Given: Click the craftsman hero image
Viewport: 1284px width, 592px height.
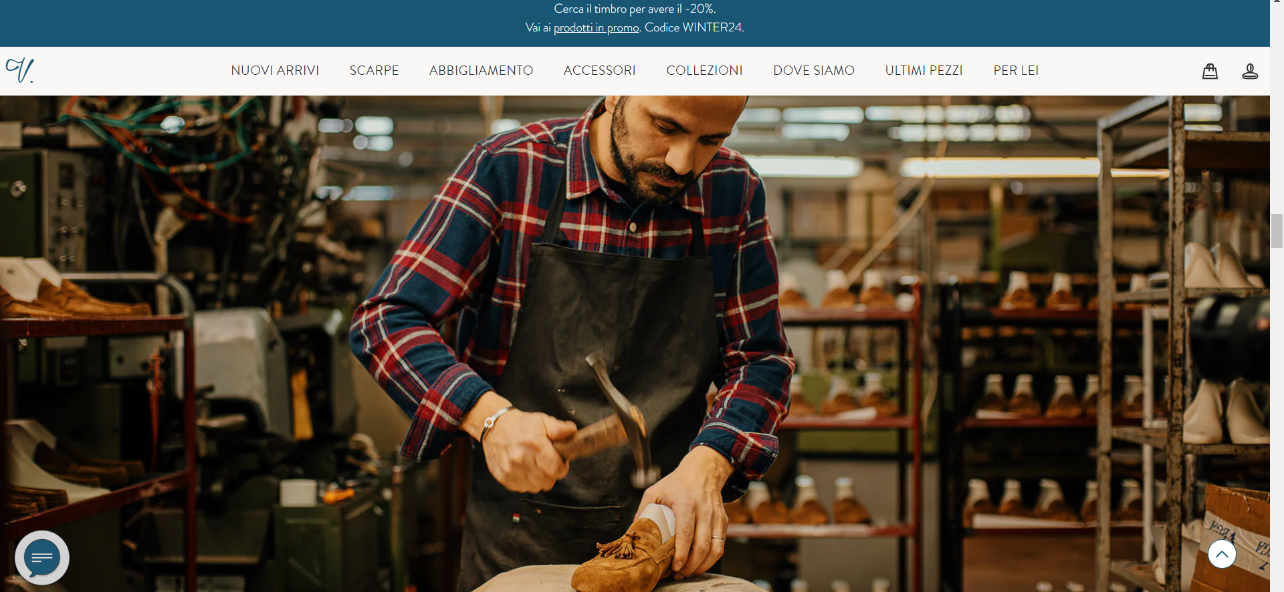Looking at the screenshot, I should (635, 343).
